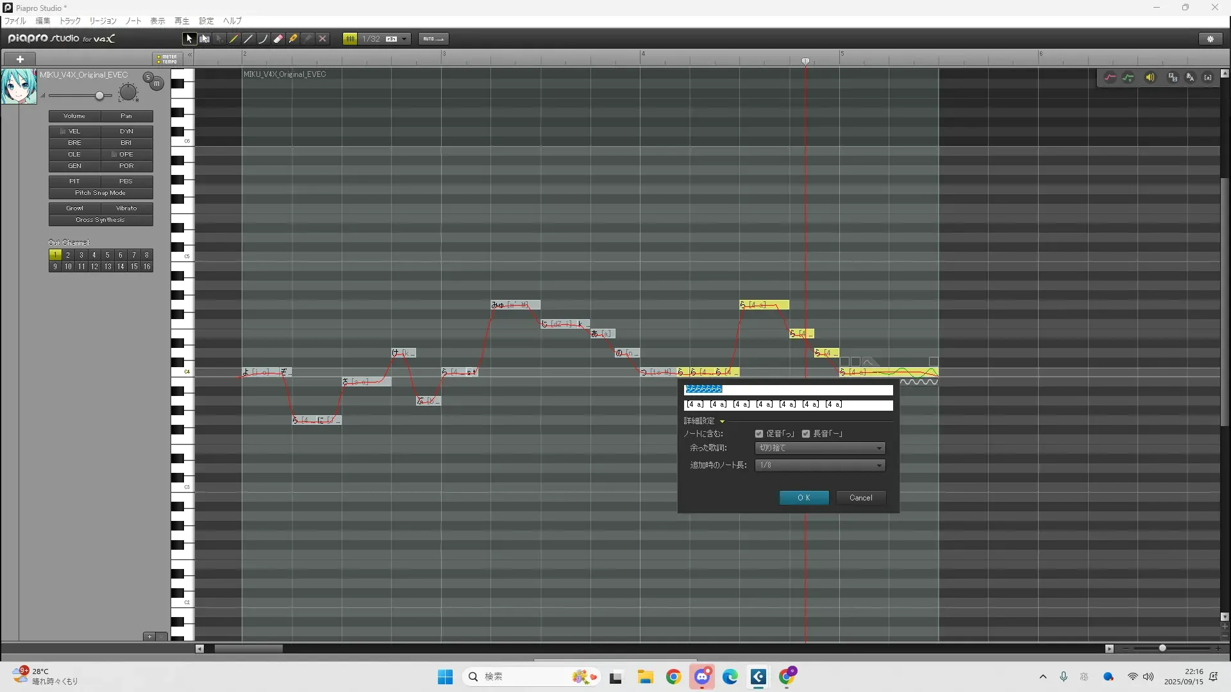1231x692 pixels.
Task: Uncheck the 長音「ー」 checkbox
Action: (x=806, y=434)
